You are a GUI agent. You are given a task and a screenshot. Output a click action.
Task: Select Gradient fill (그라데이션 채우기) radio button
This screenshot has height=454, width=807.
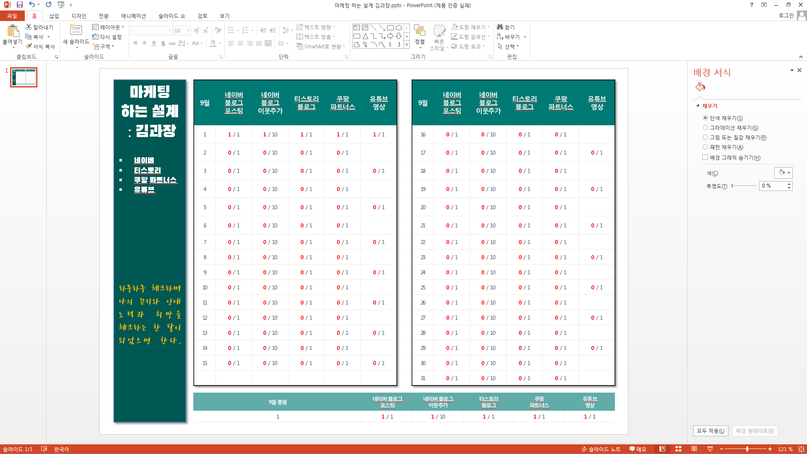pos(705,128)
